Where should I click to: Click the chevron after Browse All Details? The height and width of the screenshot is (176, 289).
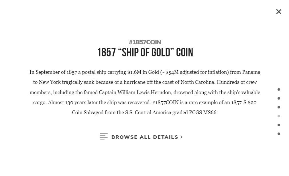tap(181, 137)
